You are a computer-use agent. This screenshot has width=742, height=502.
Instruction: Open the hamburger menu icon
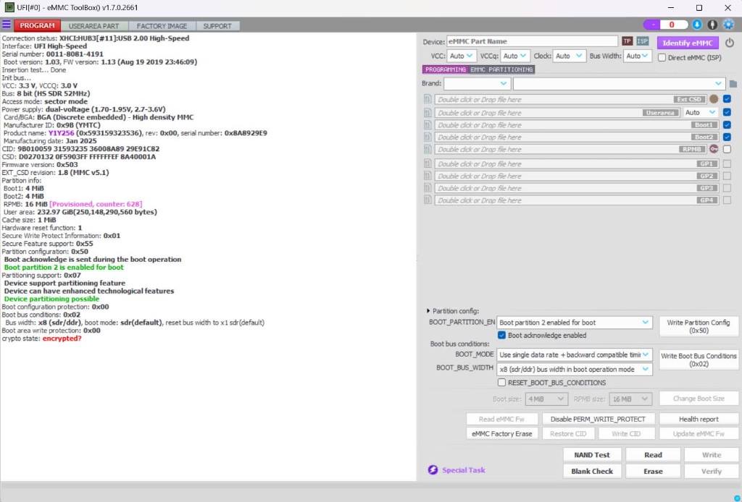(6, 25)
